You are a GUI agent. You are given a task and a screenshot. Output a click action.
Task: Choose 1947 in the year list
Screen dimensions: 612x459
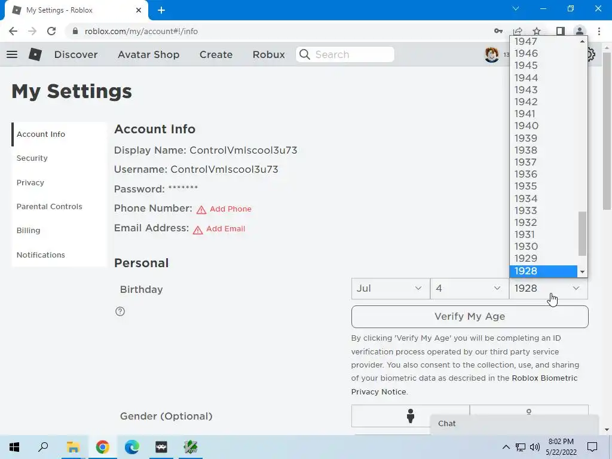click(x=543, y=41)
